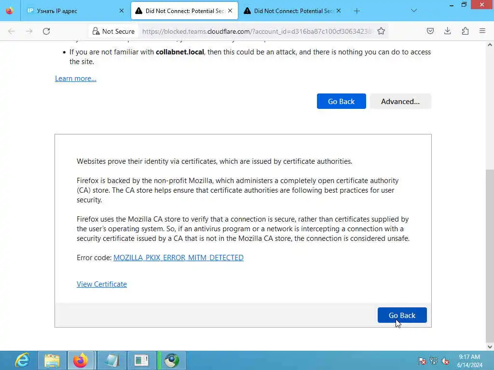This screenshot has width=494, height=370.
Task: Open muted volume tray icon
Action: tap(445, 361)
